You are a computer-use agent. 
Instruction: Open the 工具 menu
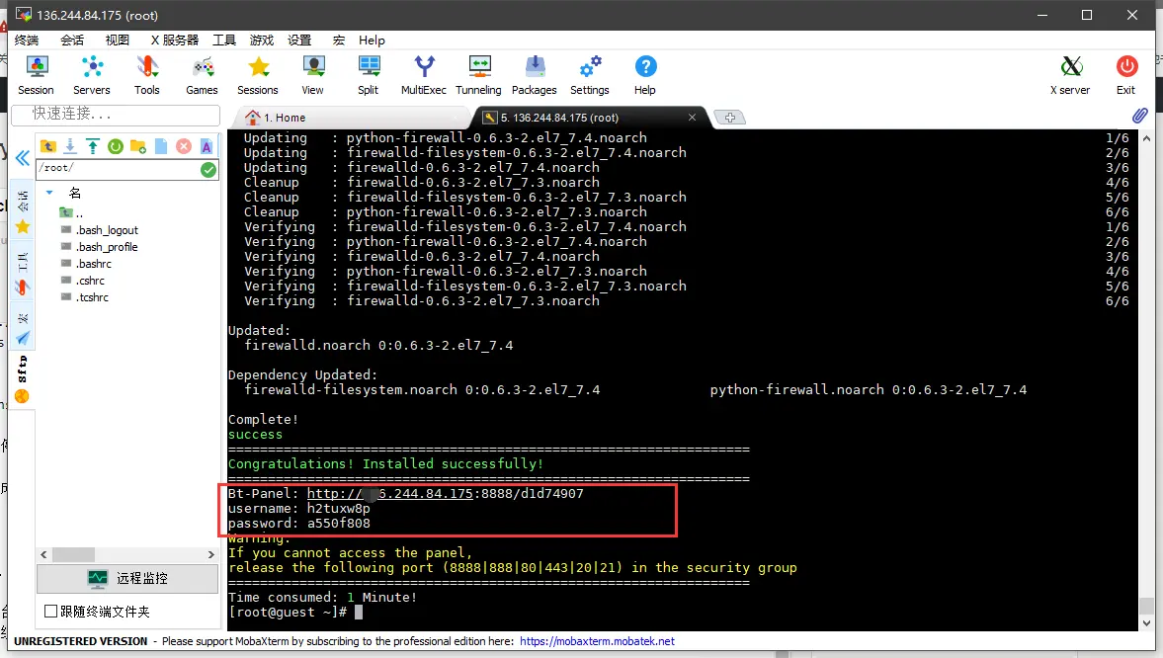pos(224,41)
